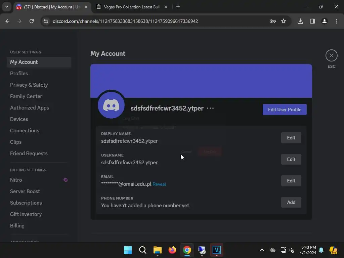Screen dimensions: 344x258
Task: Open a new browser tab
Action: click(x=178, y=7)
